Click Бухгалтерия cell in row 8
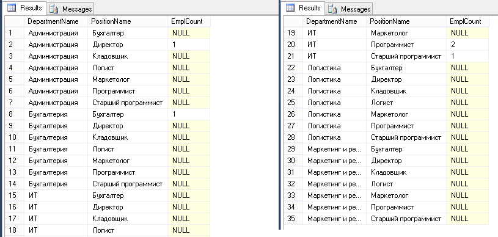This screenshot has height=237, width=498. 56,114
